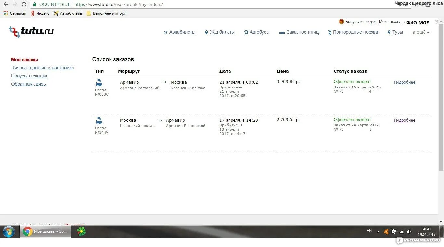Open the Пригородные поезда navigation link
444x247 pixels.
(x=356, y=32)
